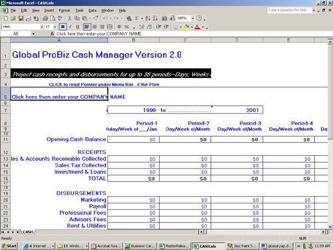
Task: Open a file with the Open icon
Action: click(x=13, y=19)
